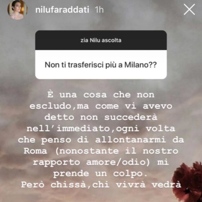This screenshot has width=202, height=202.
Task: Open the nilufaraddati username link
Action: 62,10
